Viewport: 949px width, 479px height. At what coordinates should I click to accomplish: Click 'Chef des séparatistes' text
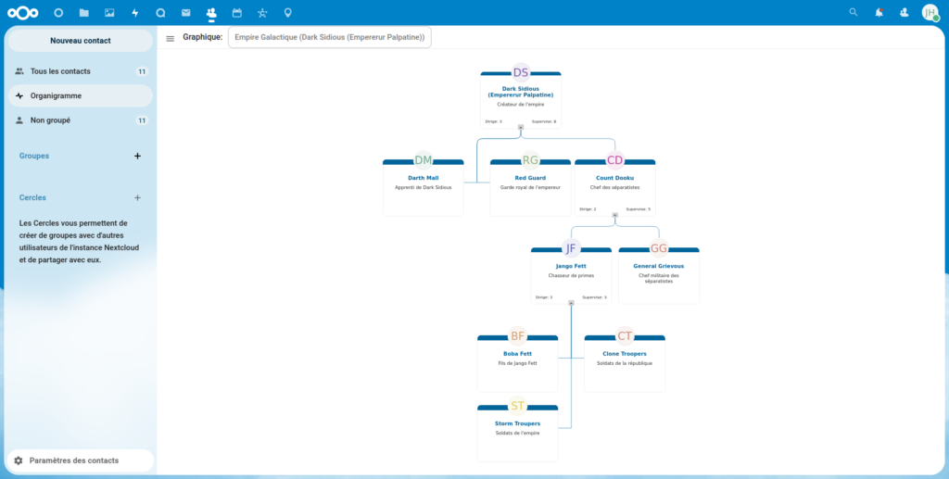(x=615, y=187)
